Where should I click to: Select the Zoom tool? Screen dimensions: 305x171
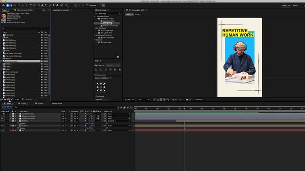(x=15, y=5)
